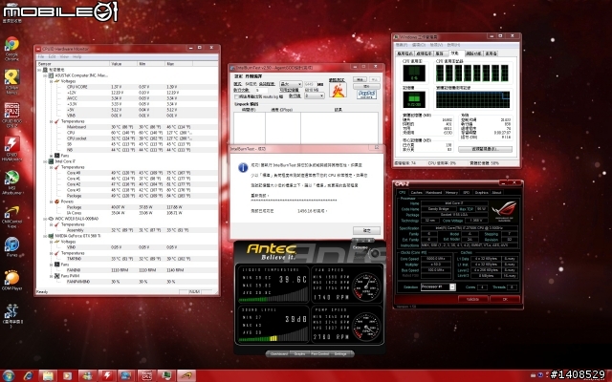Open the threads dropdown in IntelBurnTest

click(x=315, y=95)
